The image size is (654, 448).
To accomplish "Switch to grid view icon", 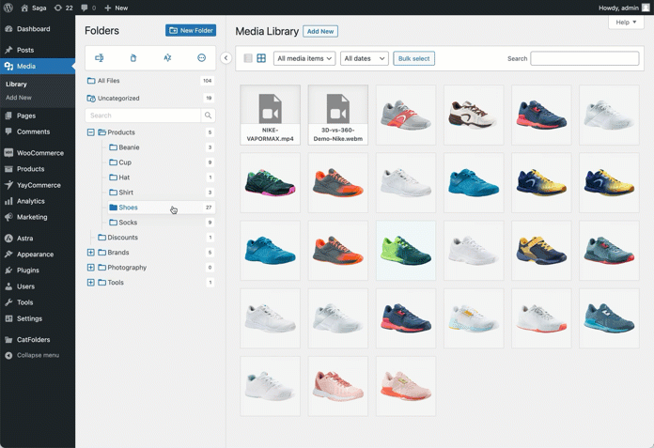I will (x=261, y=58).
